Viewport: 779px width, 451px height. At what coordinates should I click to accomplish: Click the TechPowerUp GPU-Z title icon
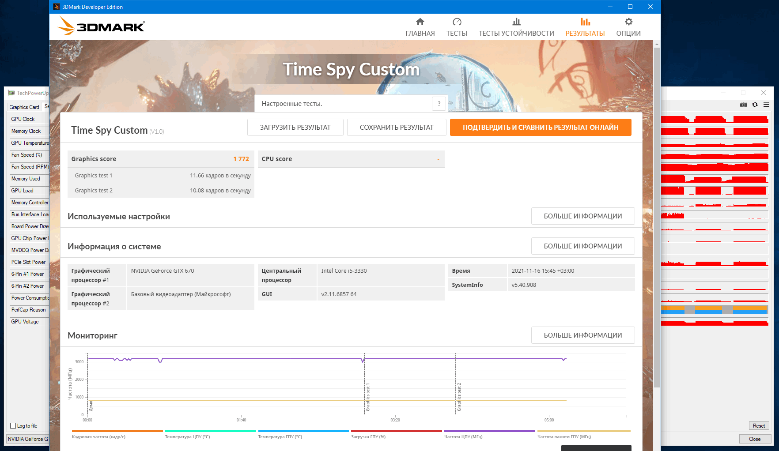[x=11, y=93]
